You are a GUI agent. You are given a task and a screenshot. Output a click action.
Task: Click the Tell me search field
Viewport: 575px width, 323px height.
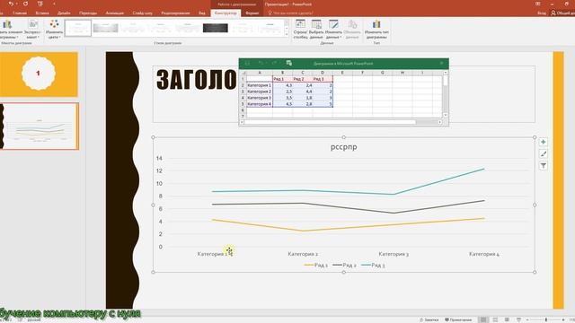click(291, 13)
